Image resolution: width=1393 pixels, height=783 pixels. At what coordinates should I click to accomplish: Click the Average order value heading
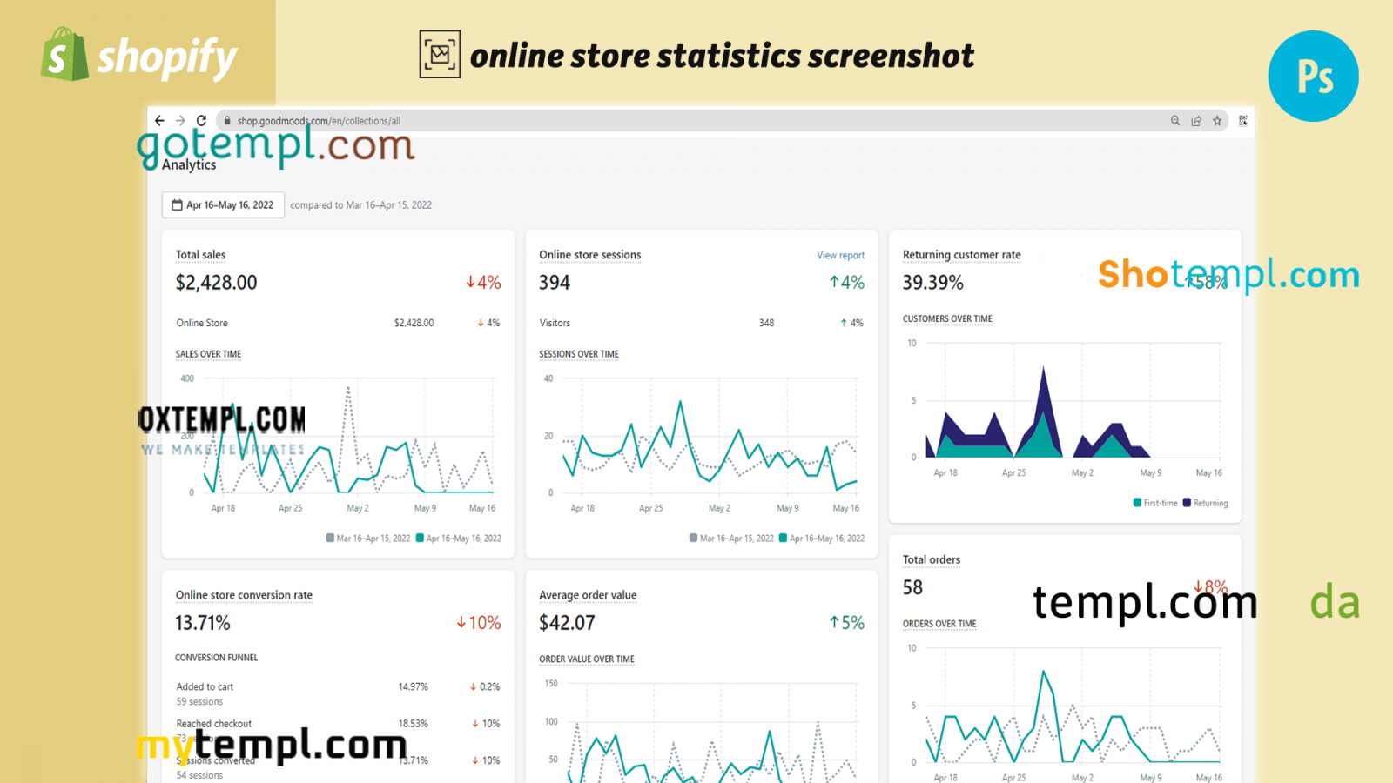588,595
